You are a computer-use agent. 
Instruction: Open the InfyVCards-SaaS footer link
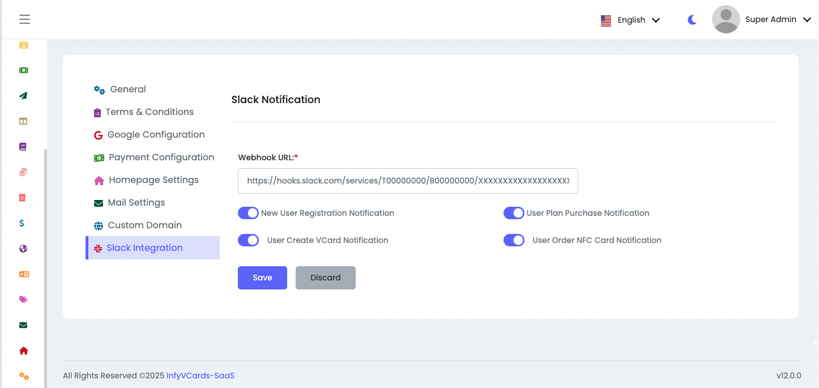pyautogui.click(x=201, y=375)
